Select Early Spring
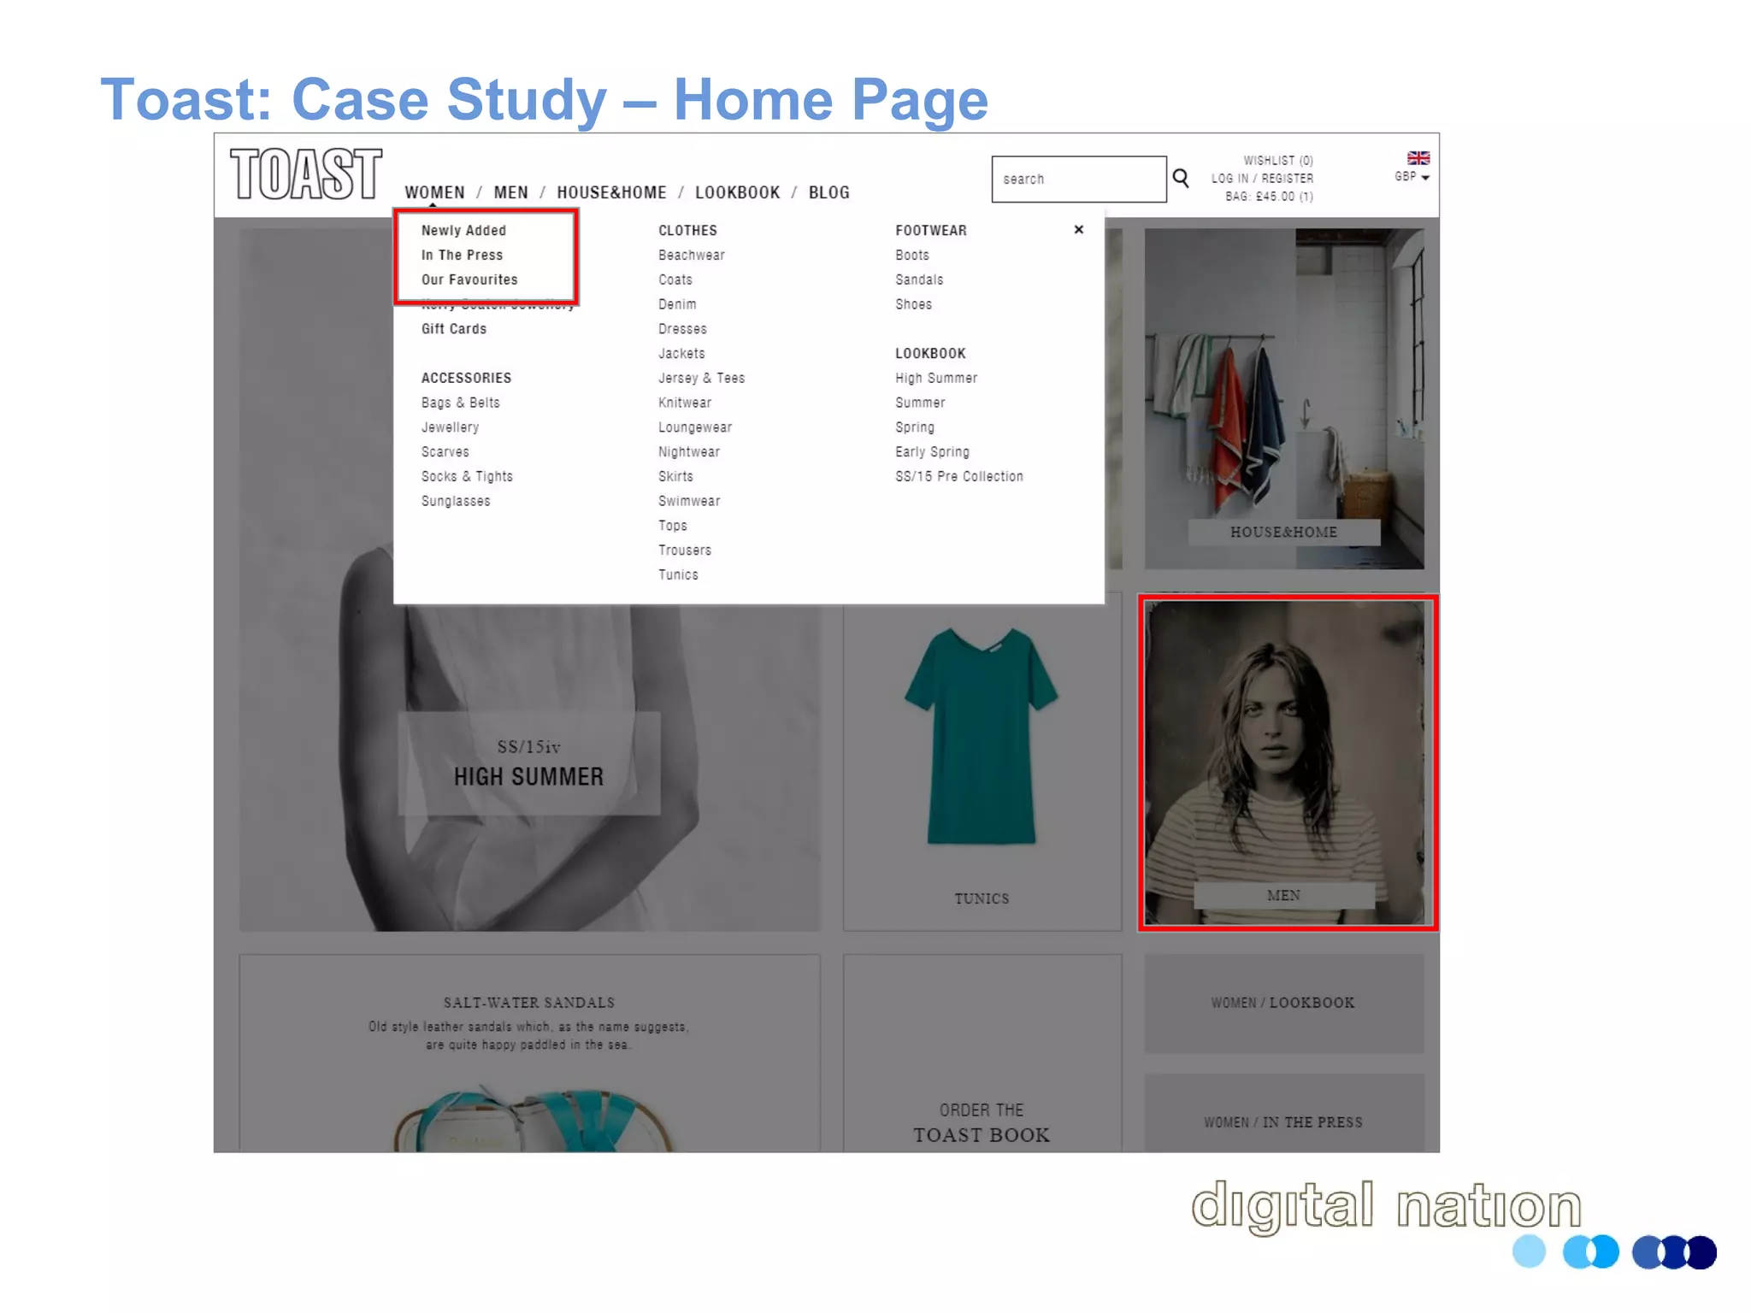Screen dimensions: 1751x1313 coord(932,452)
